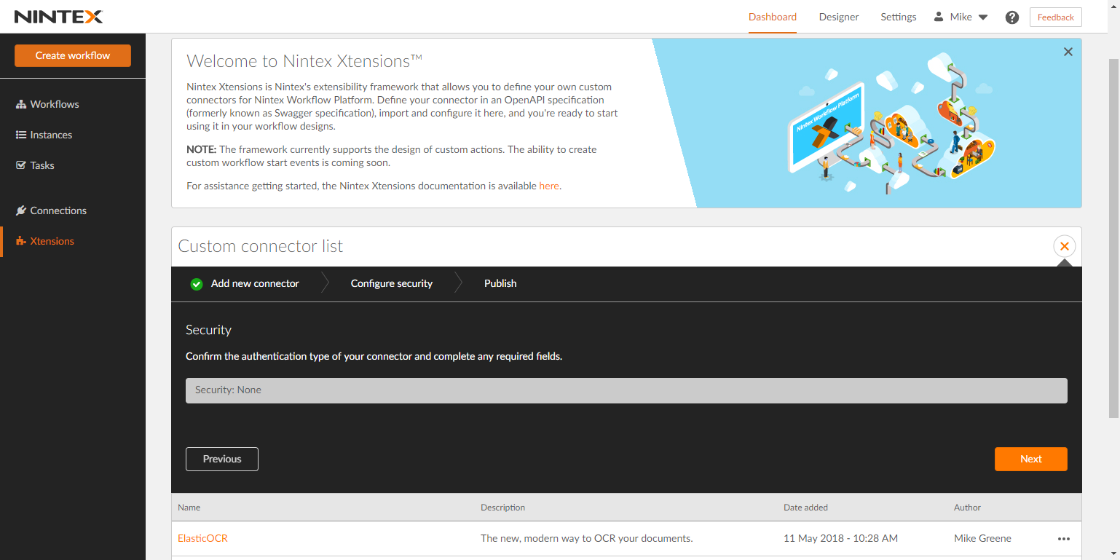Open the documentation 'here' link
This screenshot has height=560, width=1120.
click(549, 186)
